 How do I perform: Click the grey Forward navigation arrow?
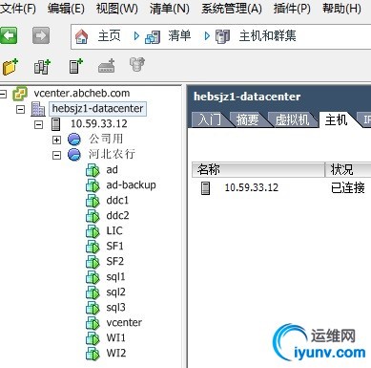tap(41, 35)
